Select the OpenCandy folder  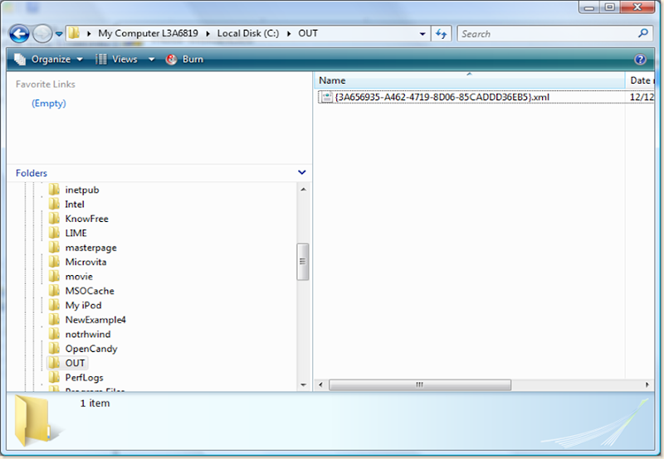click(x=91, y=349)
